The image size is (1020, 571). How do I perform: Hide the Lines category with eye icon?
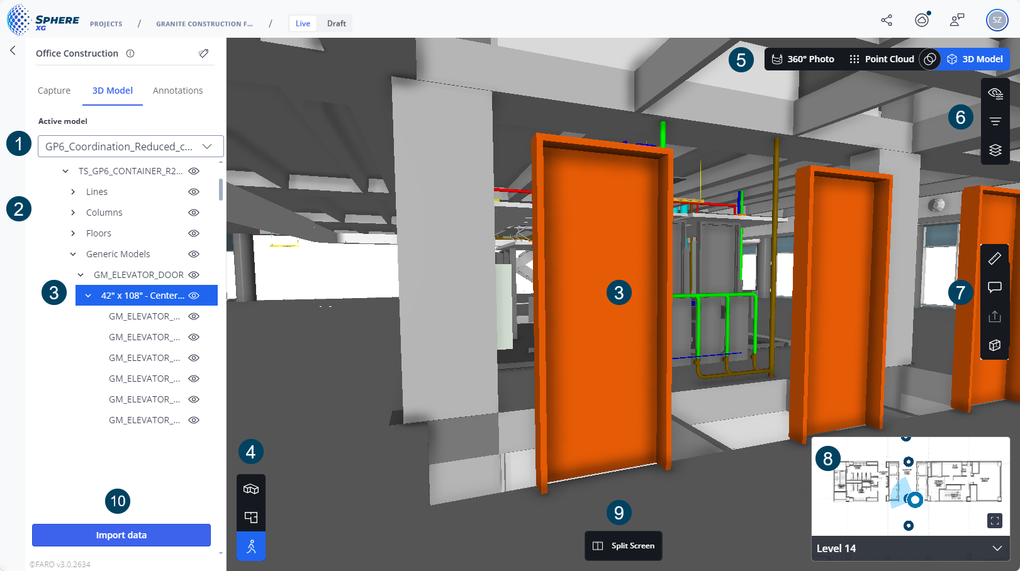tap(194, 192)
